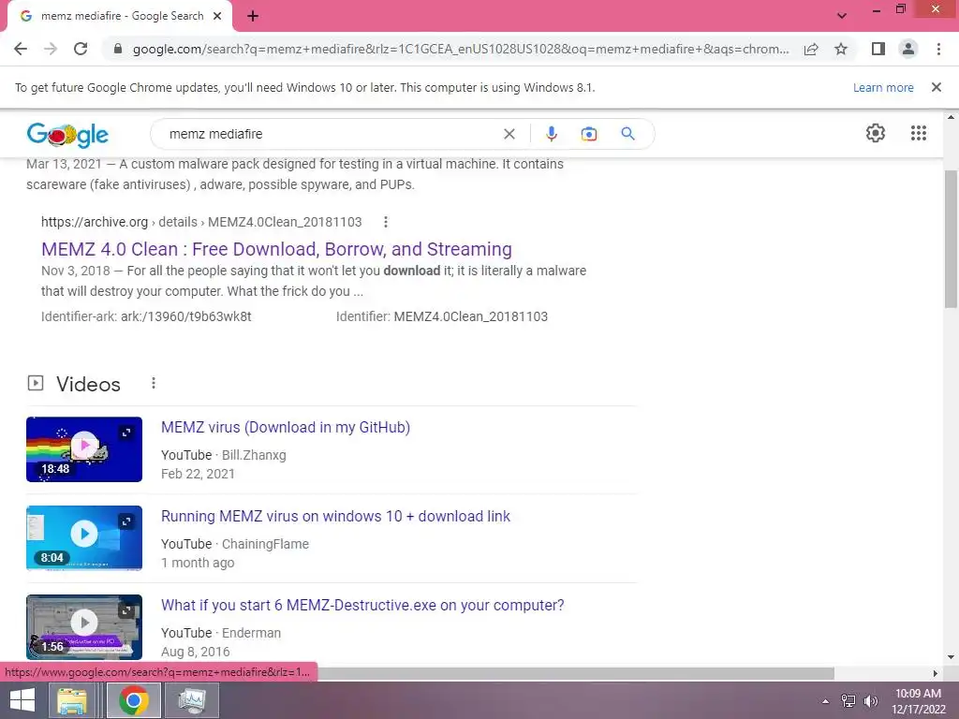The width and height of the screenshot is (959, 719).
Task: Open more options for archive.org result
Action: point(385,222)
